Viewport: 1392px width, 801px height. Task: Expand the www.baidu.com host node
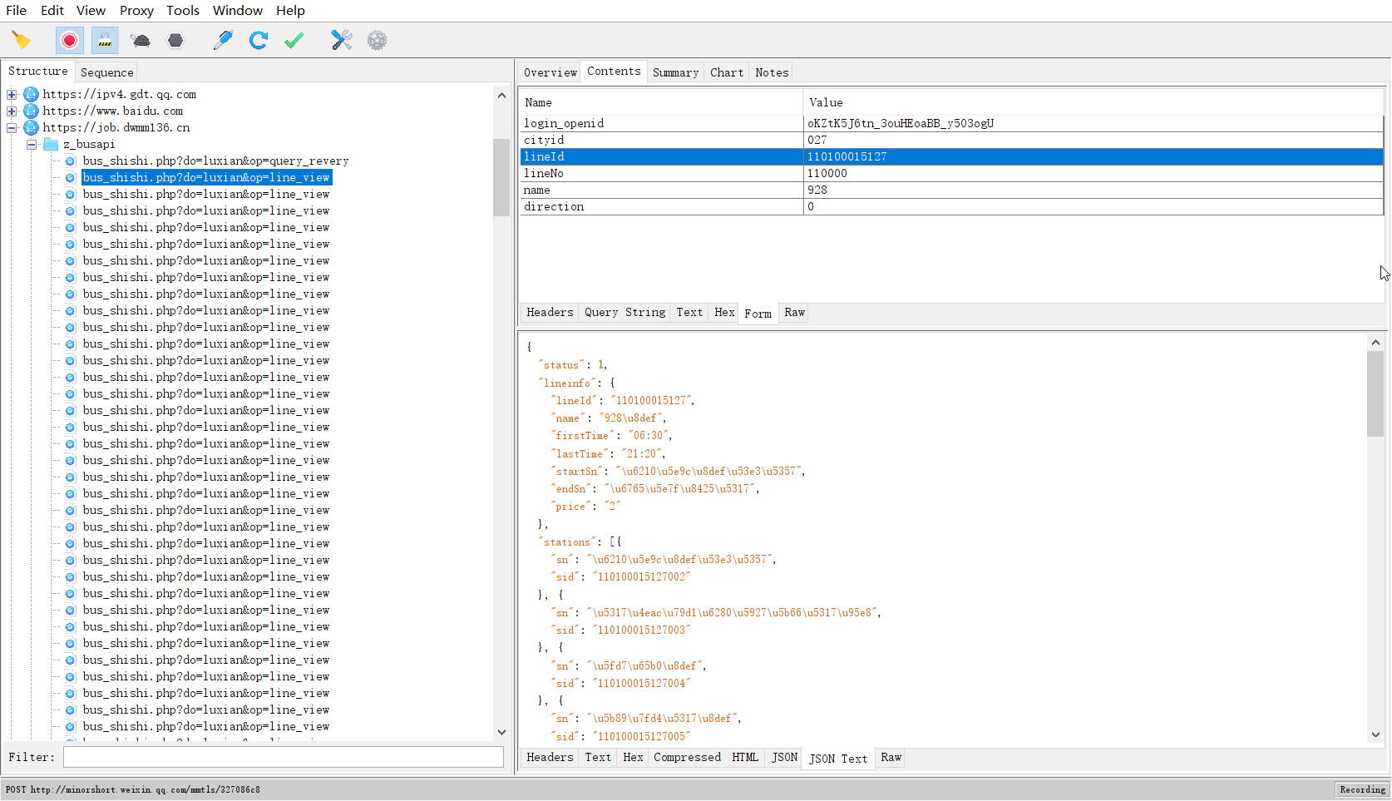[x=12, y=111]
